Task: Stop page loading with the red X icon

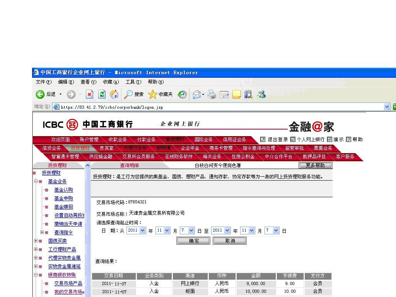Action: 89,94
